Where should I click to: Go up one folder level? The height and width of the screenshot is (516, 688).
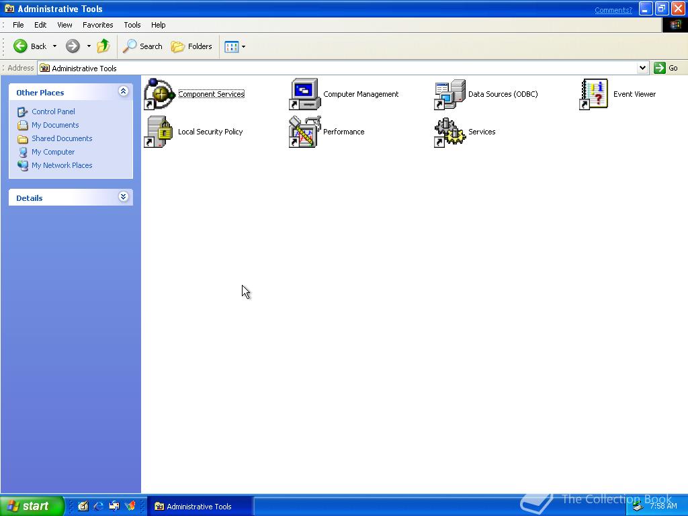coord(103,46)
